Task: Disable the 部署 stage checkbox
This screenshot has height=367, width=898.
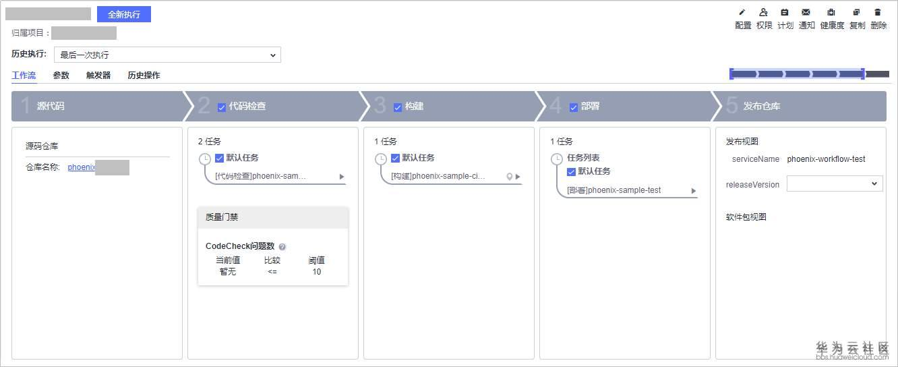Action: click(x=574, y=107)
